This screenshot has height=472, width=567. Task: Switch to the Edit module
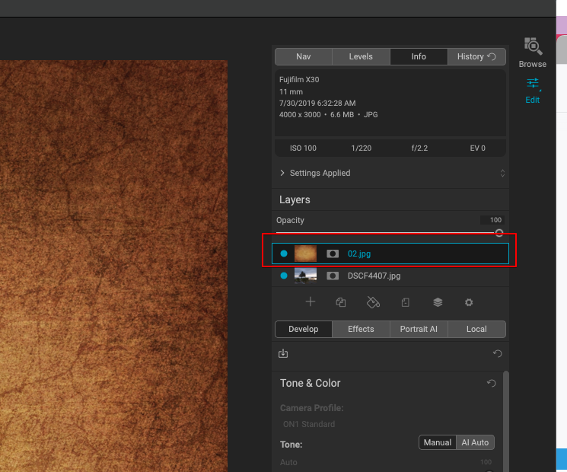click(532, 88)
